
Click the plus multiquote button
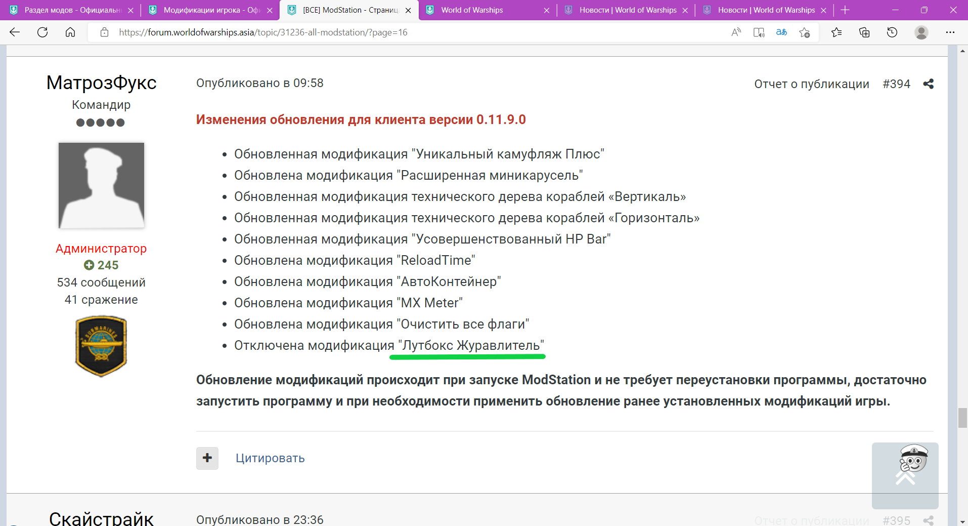(207, 458)
